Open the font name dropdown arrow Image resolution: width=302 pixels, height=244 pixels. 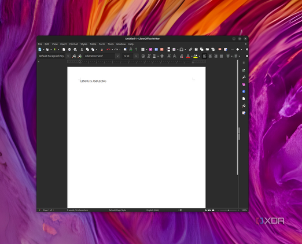tap(117, 56)
